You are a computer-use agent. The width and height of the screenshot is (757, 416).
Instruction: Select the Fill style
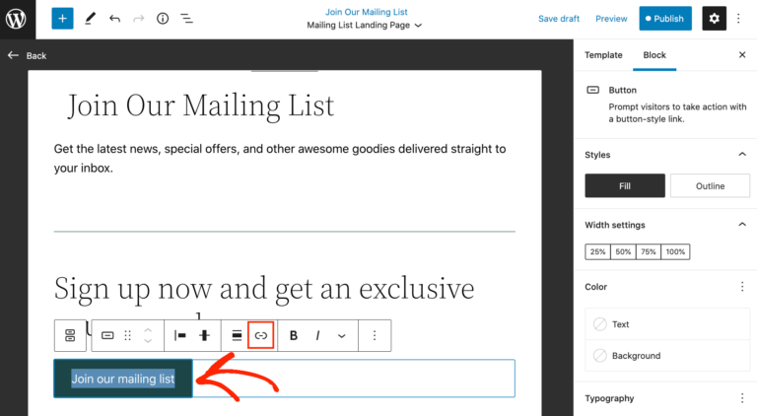click(625, 185)
